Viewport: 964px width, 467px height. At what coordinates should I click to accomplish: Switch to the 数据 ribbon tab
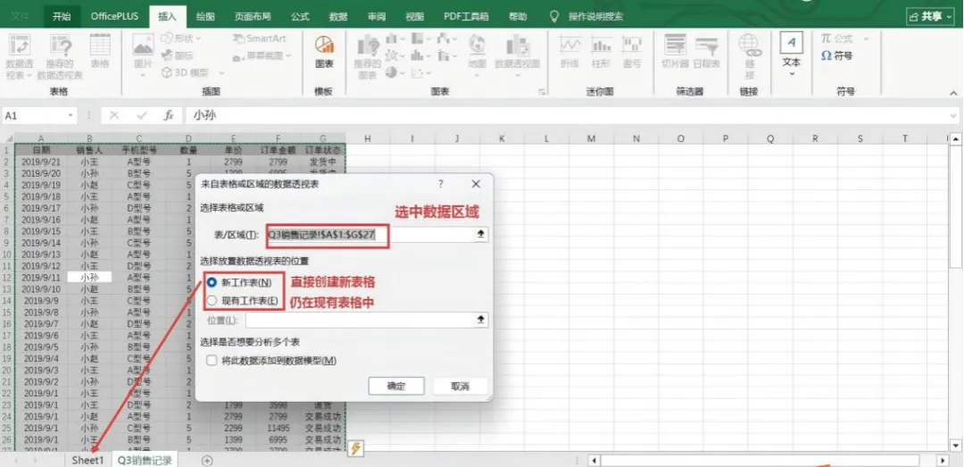click(338, 17)
